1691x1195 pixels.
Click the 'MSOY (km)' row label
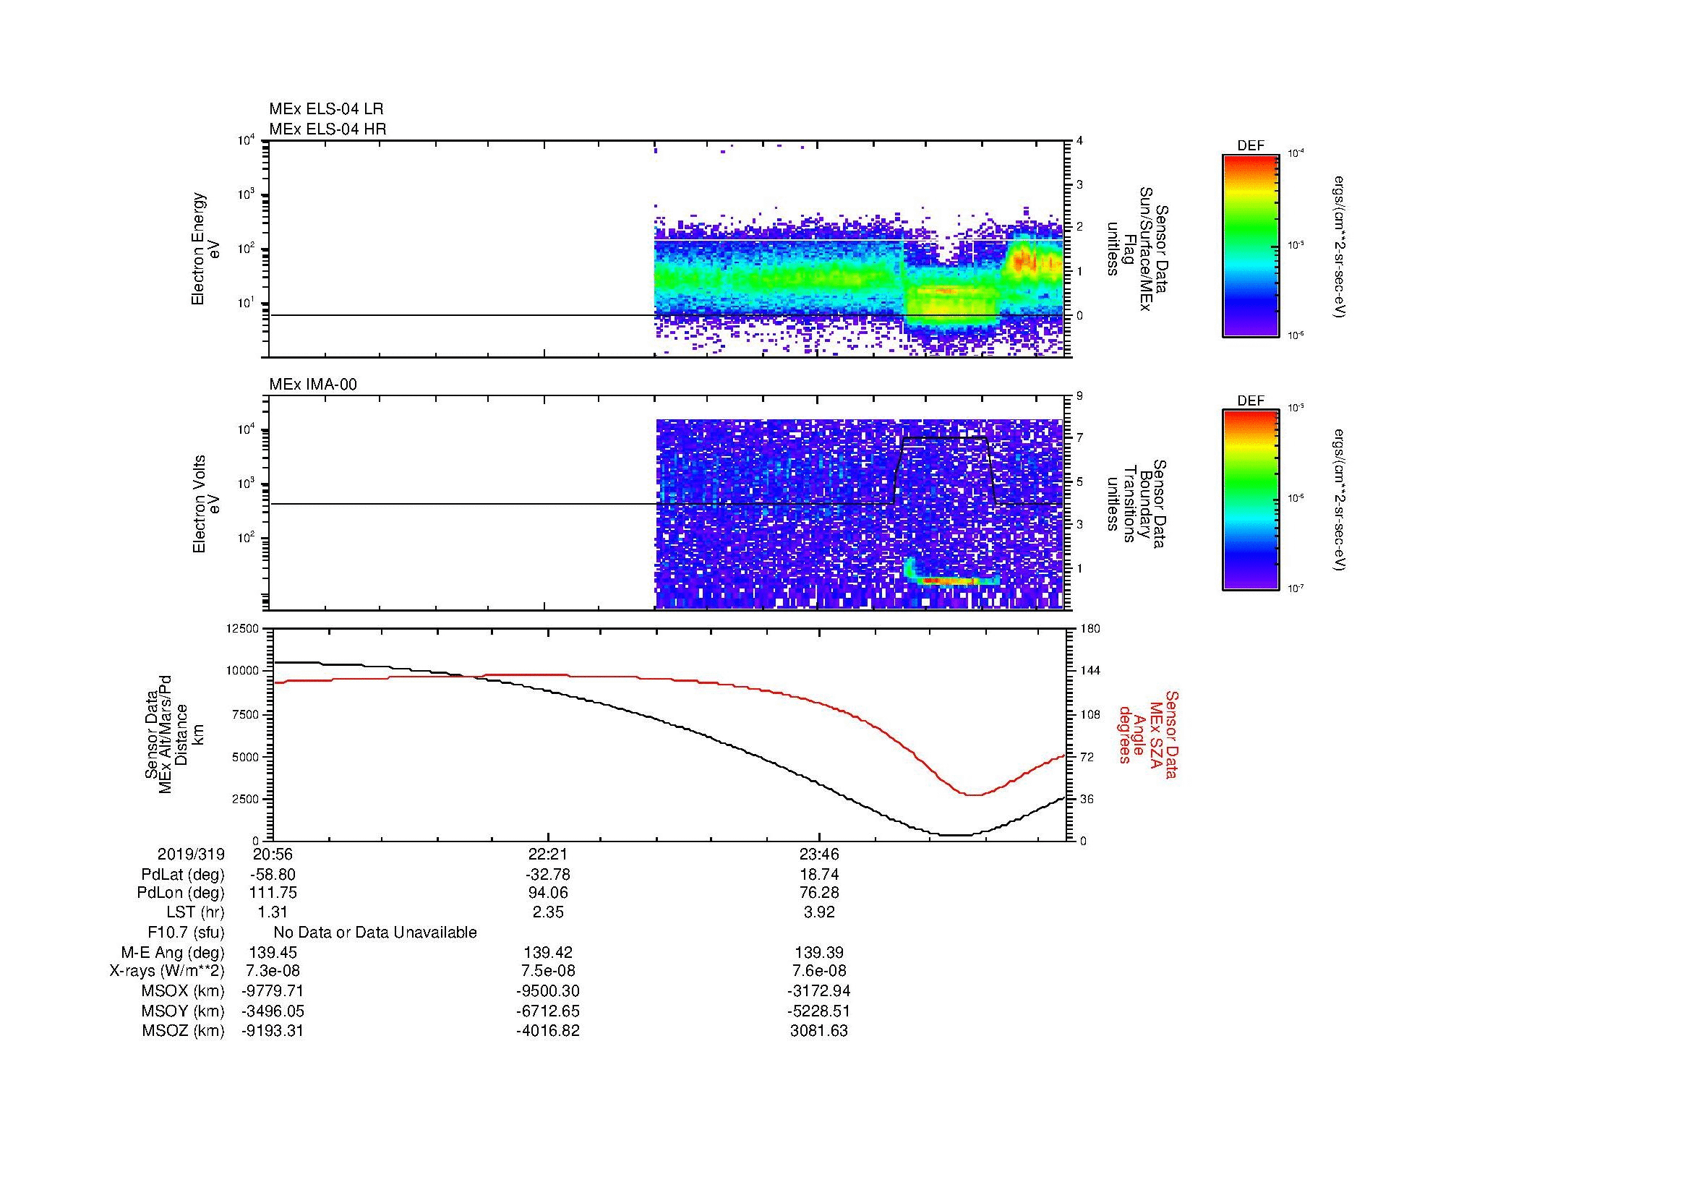pyautogui.click(x=184, y=1011)
